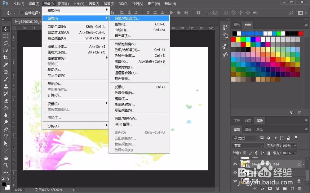Choose 亮度/对比度(C)... menu item

pyautogui.click(x=139, y=18)
